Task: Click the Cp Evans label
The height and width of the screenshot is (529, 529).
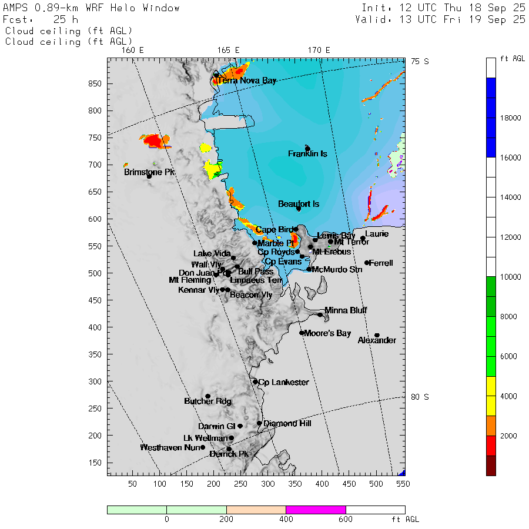Action: (283, 262)
